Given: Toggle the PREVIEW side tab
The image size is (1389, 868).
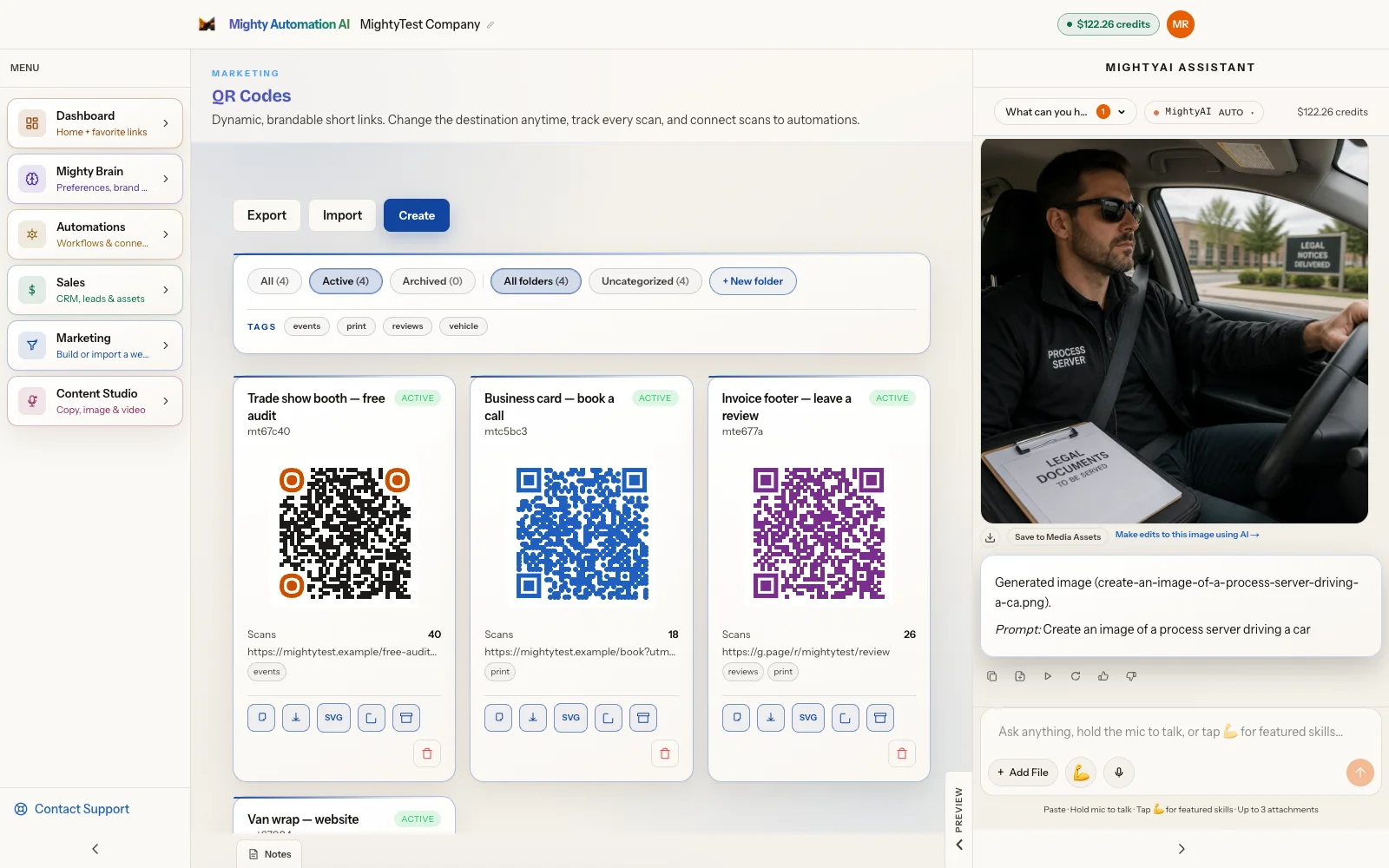Looking at the screenshot, I should (x=958, y=819).
